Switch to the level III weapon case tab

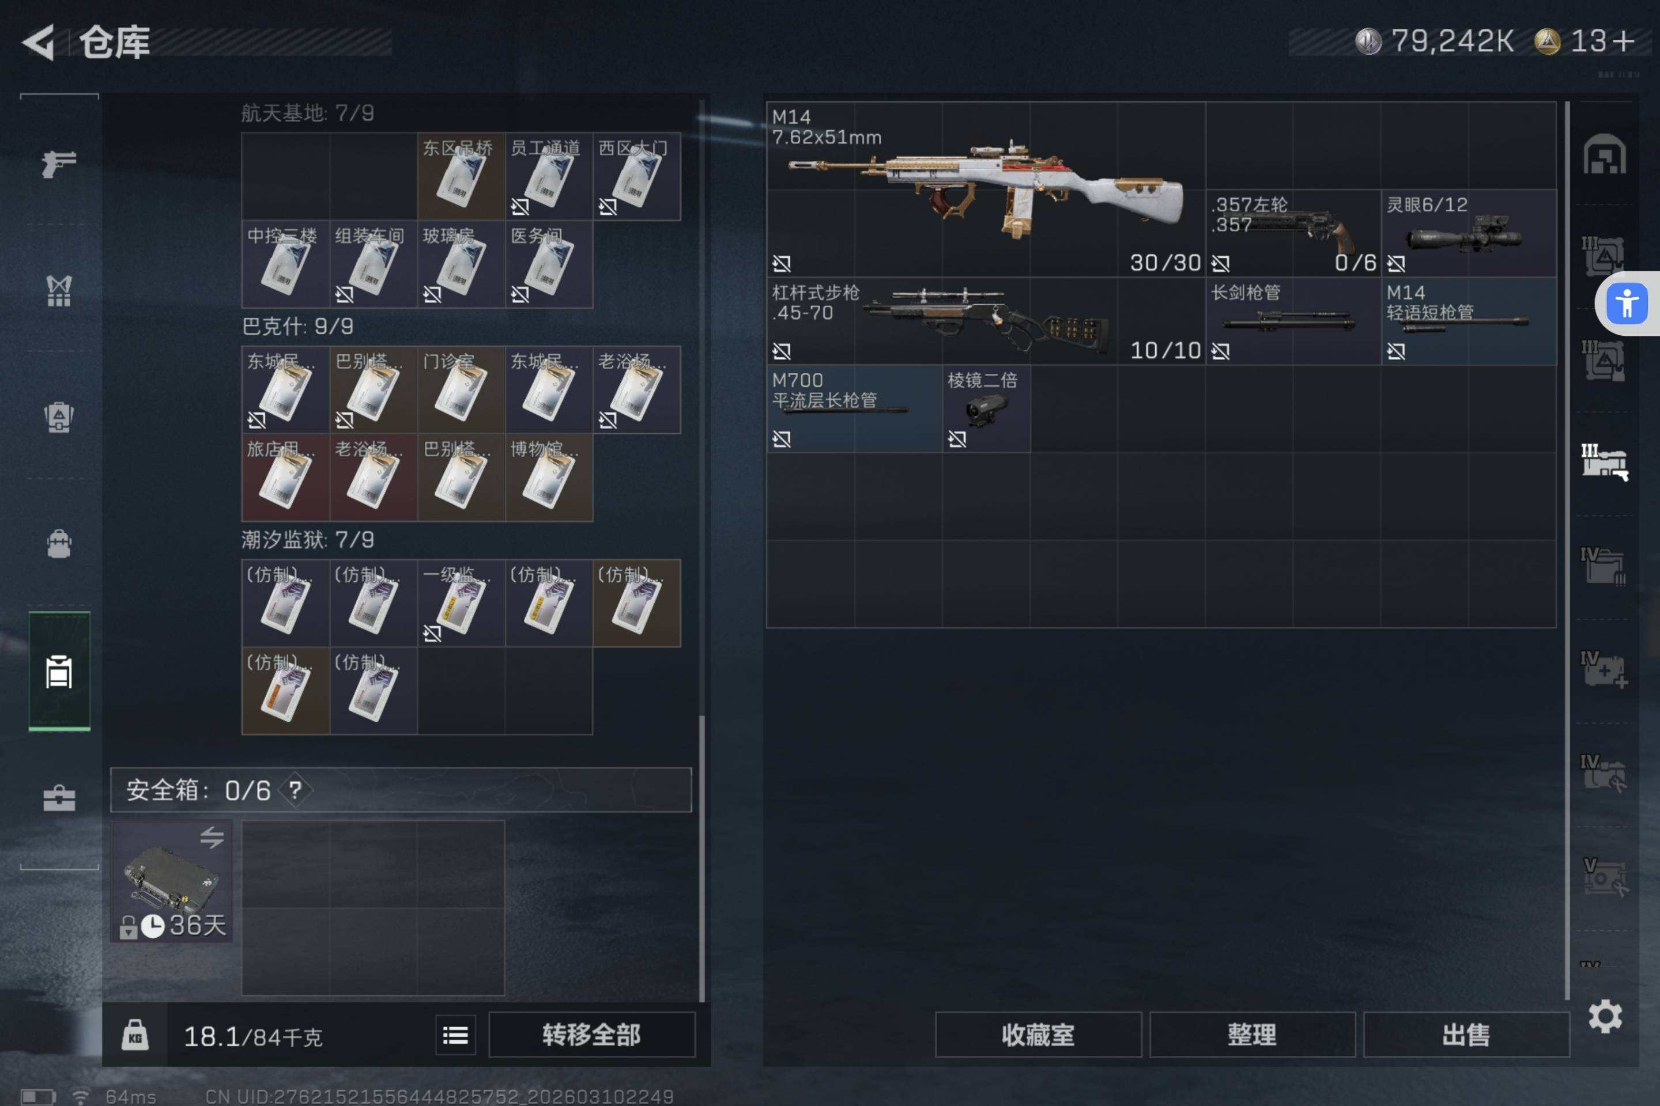coord(1604,463)
